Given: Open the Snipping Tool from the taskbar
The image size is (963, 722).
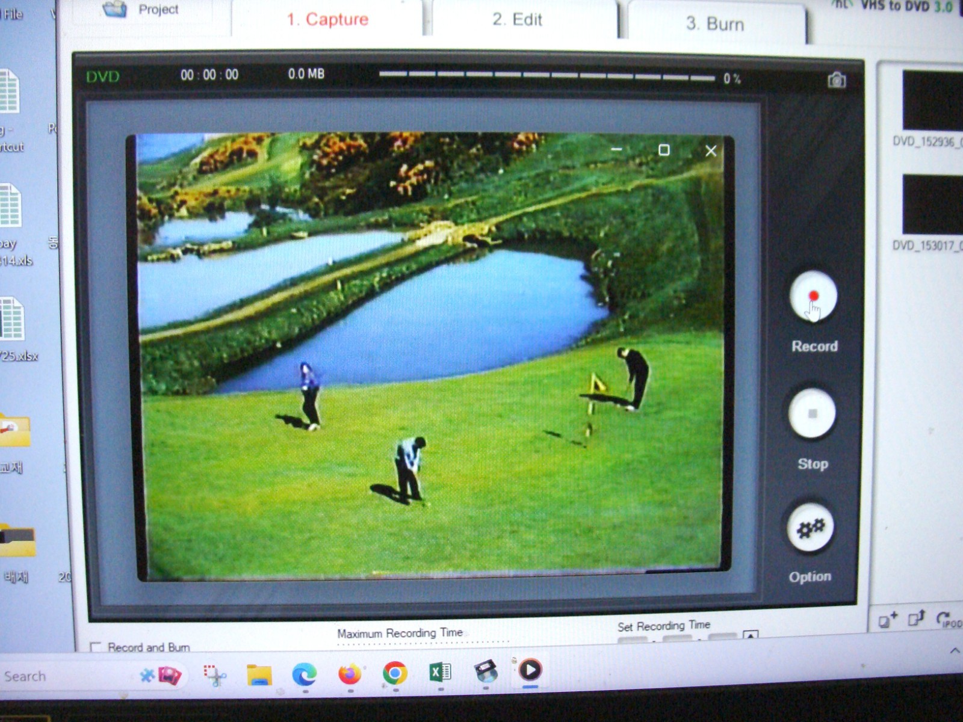Looking at the screenshot, I should tap(214, 675).
